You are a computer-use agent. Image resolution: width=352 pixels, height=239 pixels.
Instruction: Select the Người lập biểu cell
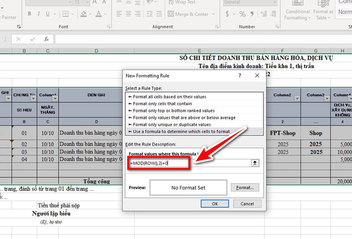click(x=51, y=213)
